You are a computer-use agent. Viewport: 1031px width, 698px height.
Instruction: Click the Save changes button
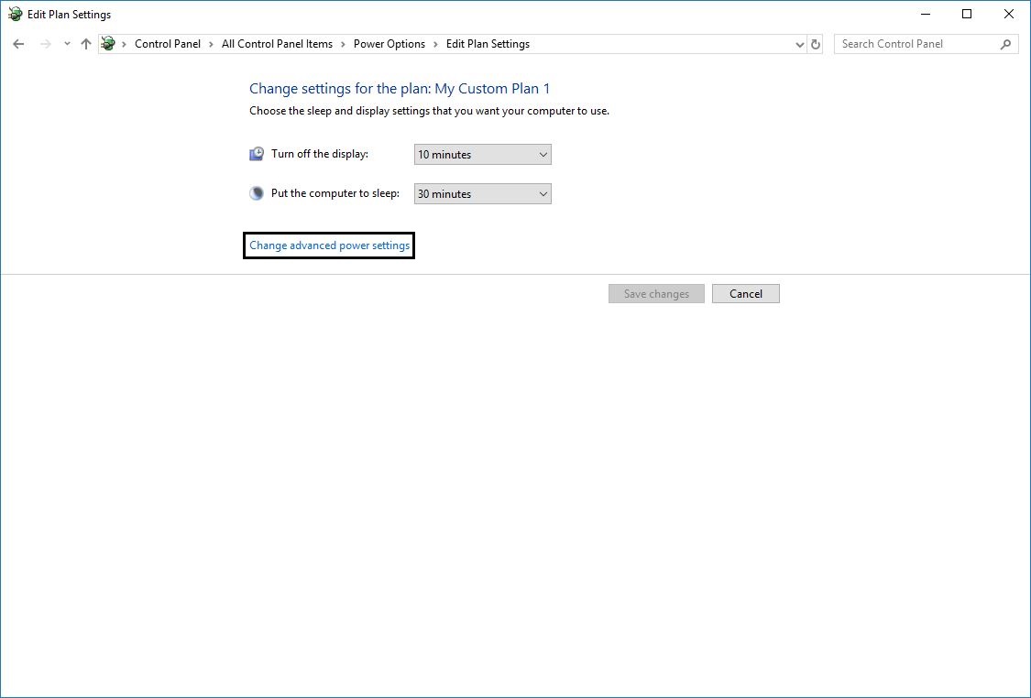click(x=656, y=293)
